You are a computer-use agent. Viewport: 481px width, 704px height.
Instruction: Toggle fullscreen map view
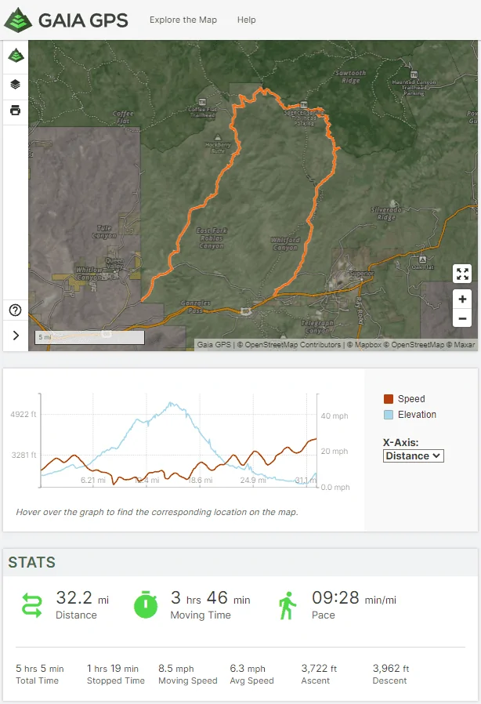click(x=462, y=274)
